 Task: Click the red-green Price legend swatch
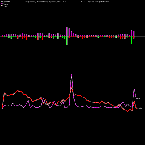pyautogui.click(x=2, y=6)
